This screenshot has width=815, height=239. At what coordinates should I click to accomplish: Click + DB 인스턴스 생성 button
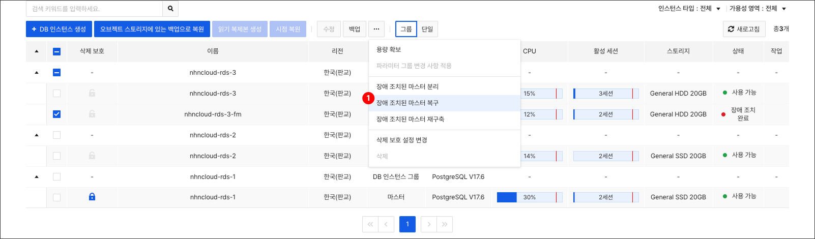coord(59,29)
